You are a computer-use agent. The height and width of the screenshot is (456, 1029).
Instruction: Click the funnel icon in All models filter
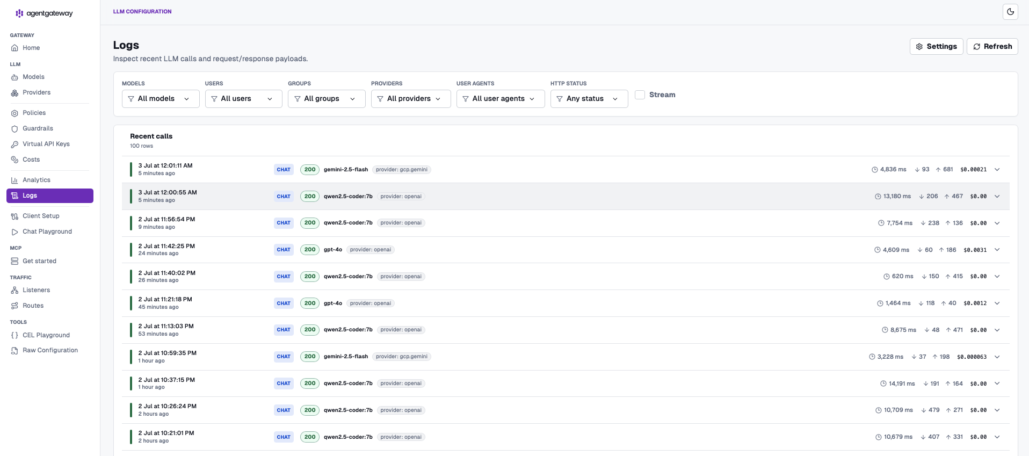131,99
